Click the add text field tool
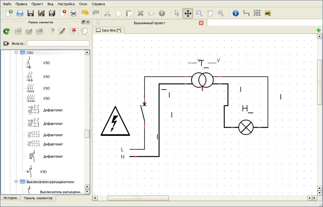 pos(257,13)
